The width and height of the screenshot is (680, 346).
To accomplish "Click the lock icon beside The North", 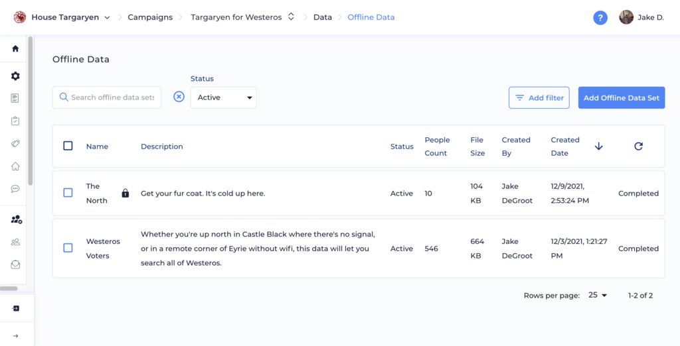I will click(x=126, y=193).
